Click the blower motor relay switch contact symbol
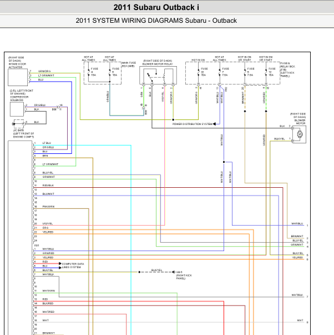334x335 pixels. (150, 77)
